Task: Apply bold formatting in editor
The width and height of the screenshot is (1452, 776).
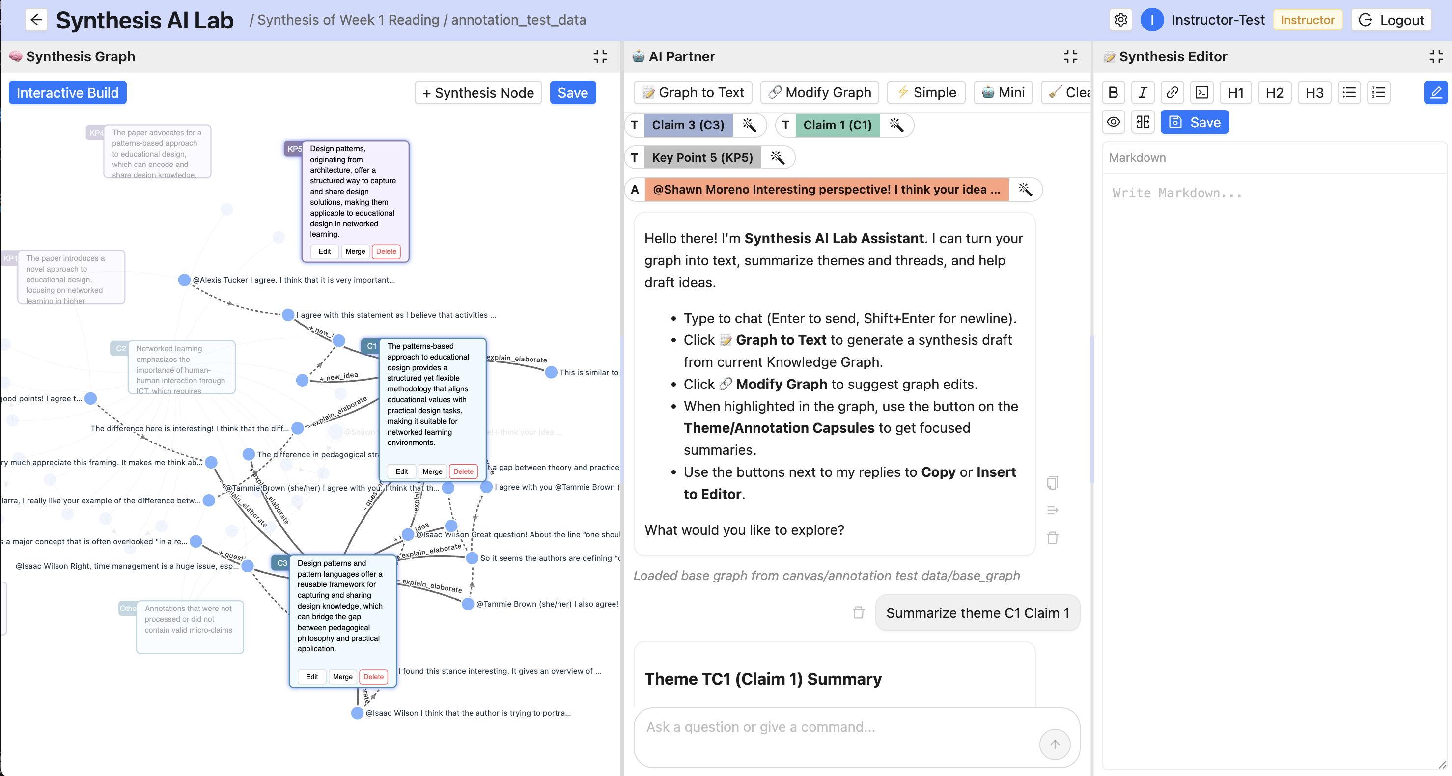Action: click(x=1113, y=92)
